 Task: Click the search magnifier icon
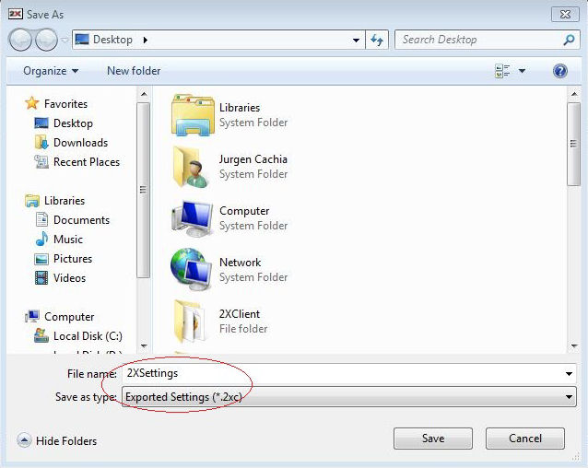point(569,40)
